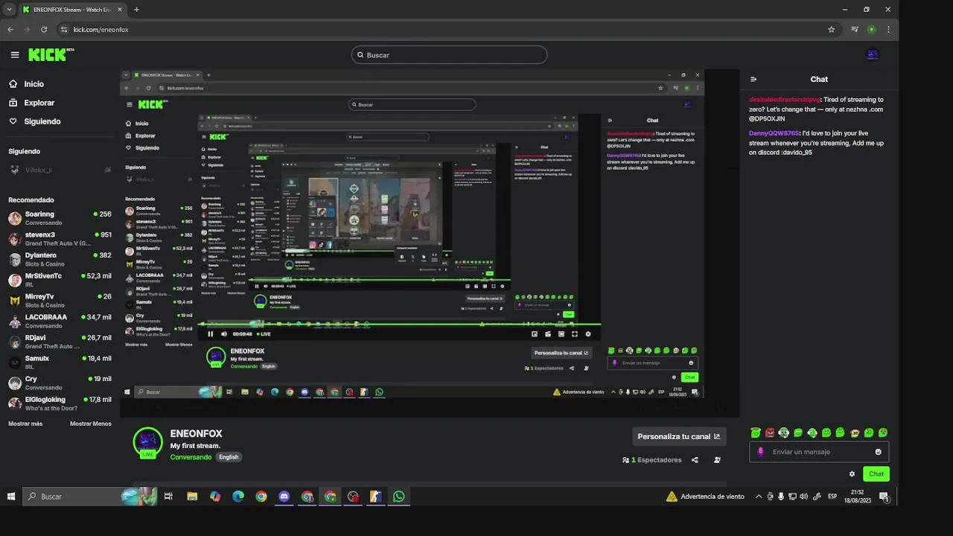
Task: Click the Buscar search field on Kick
Action: pos(449,55)
